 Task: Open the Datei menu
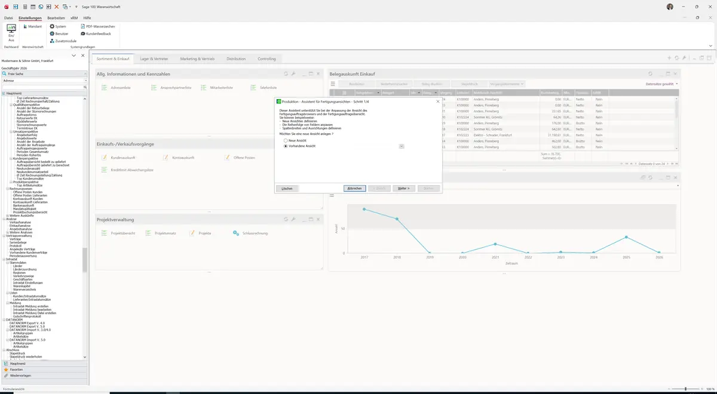pyautogui.click(x=8, y=18)
